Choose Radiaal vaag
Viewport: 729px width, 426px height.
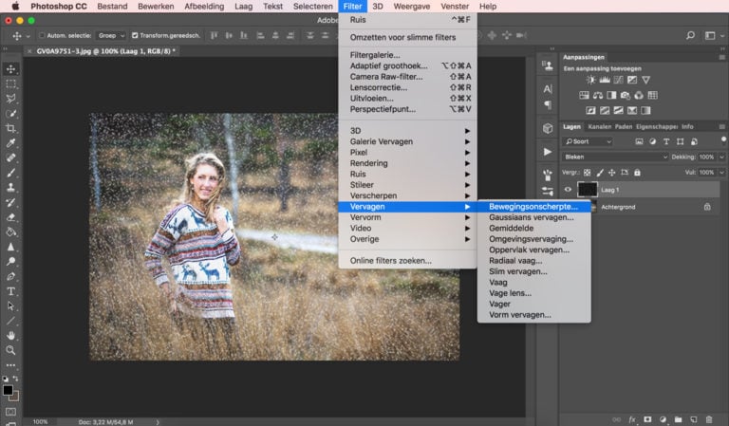534,261
